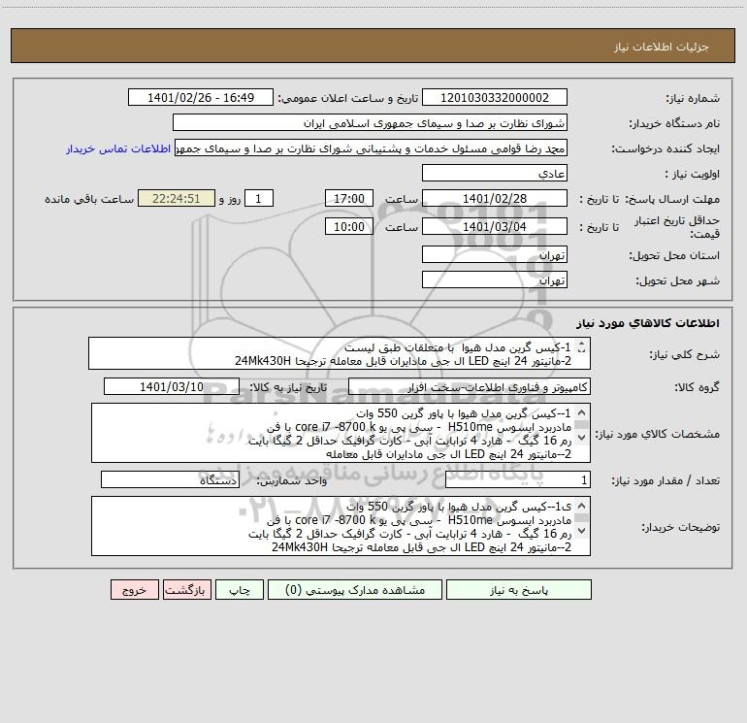Click label 'مهلت ارسال پاسخ: تا تاریخ :'
The height and width of the screenshot is (723, 747).
coord(649,199)
